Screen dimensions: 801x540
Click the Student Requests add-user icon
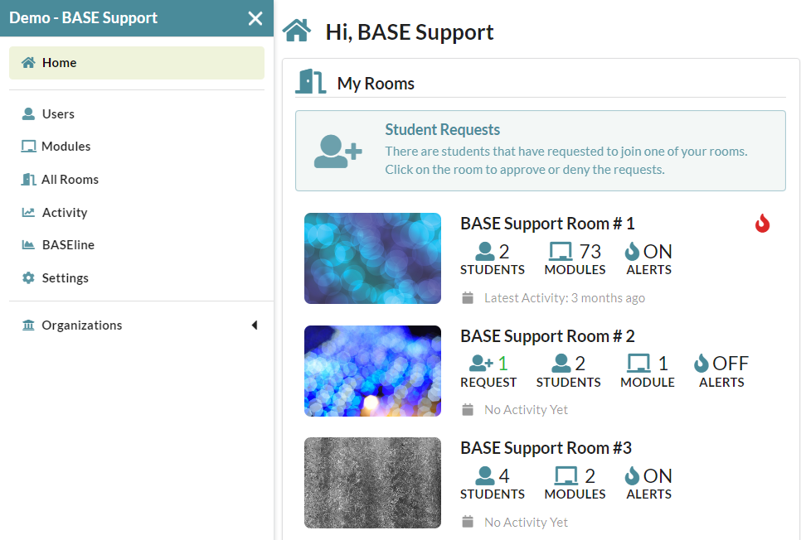click(337, 151)
